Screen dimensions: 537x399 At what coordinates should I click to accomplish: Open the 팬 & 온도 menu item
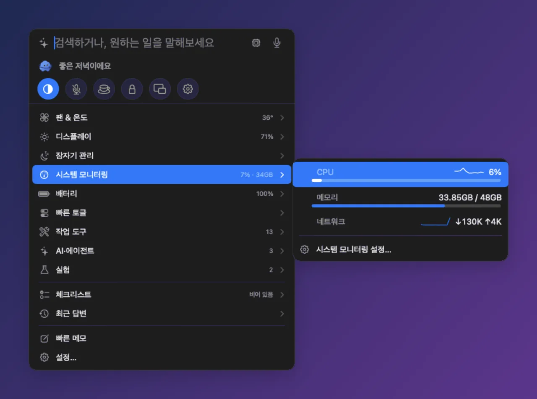(x=162, y=118)
